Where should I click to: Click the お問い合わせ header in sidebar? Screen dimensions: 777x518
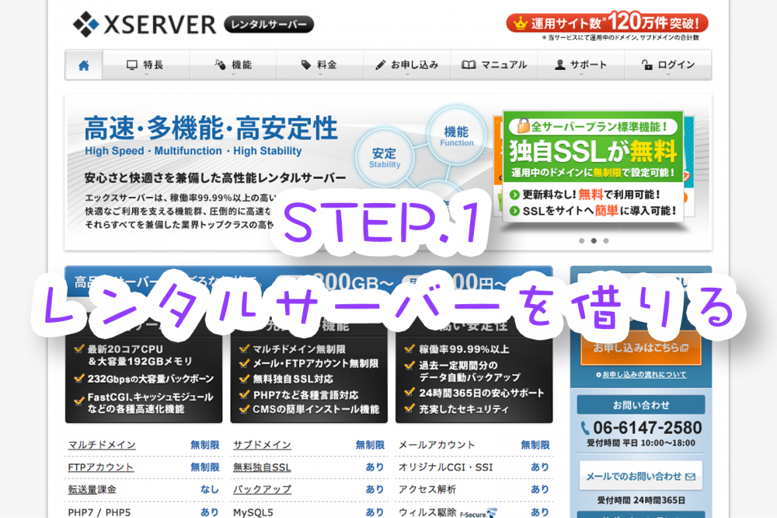click(641, 405)
